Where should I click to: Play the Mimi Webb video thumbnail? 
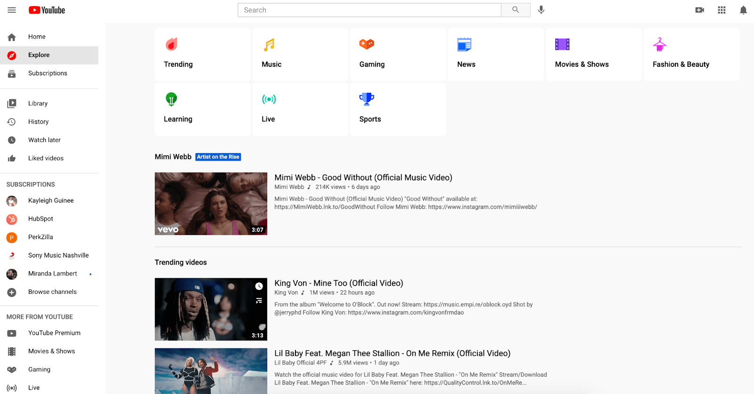(211, 203)
